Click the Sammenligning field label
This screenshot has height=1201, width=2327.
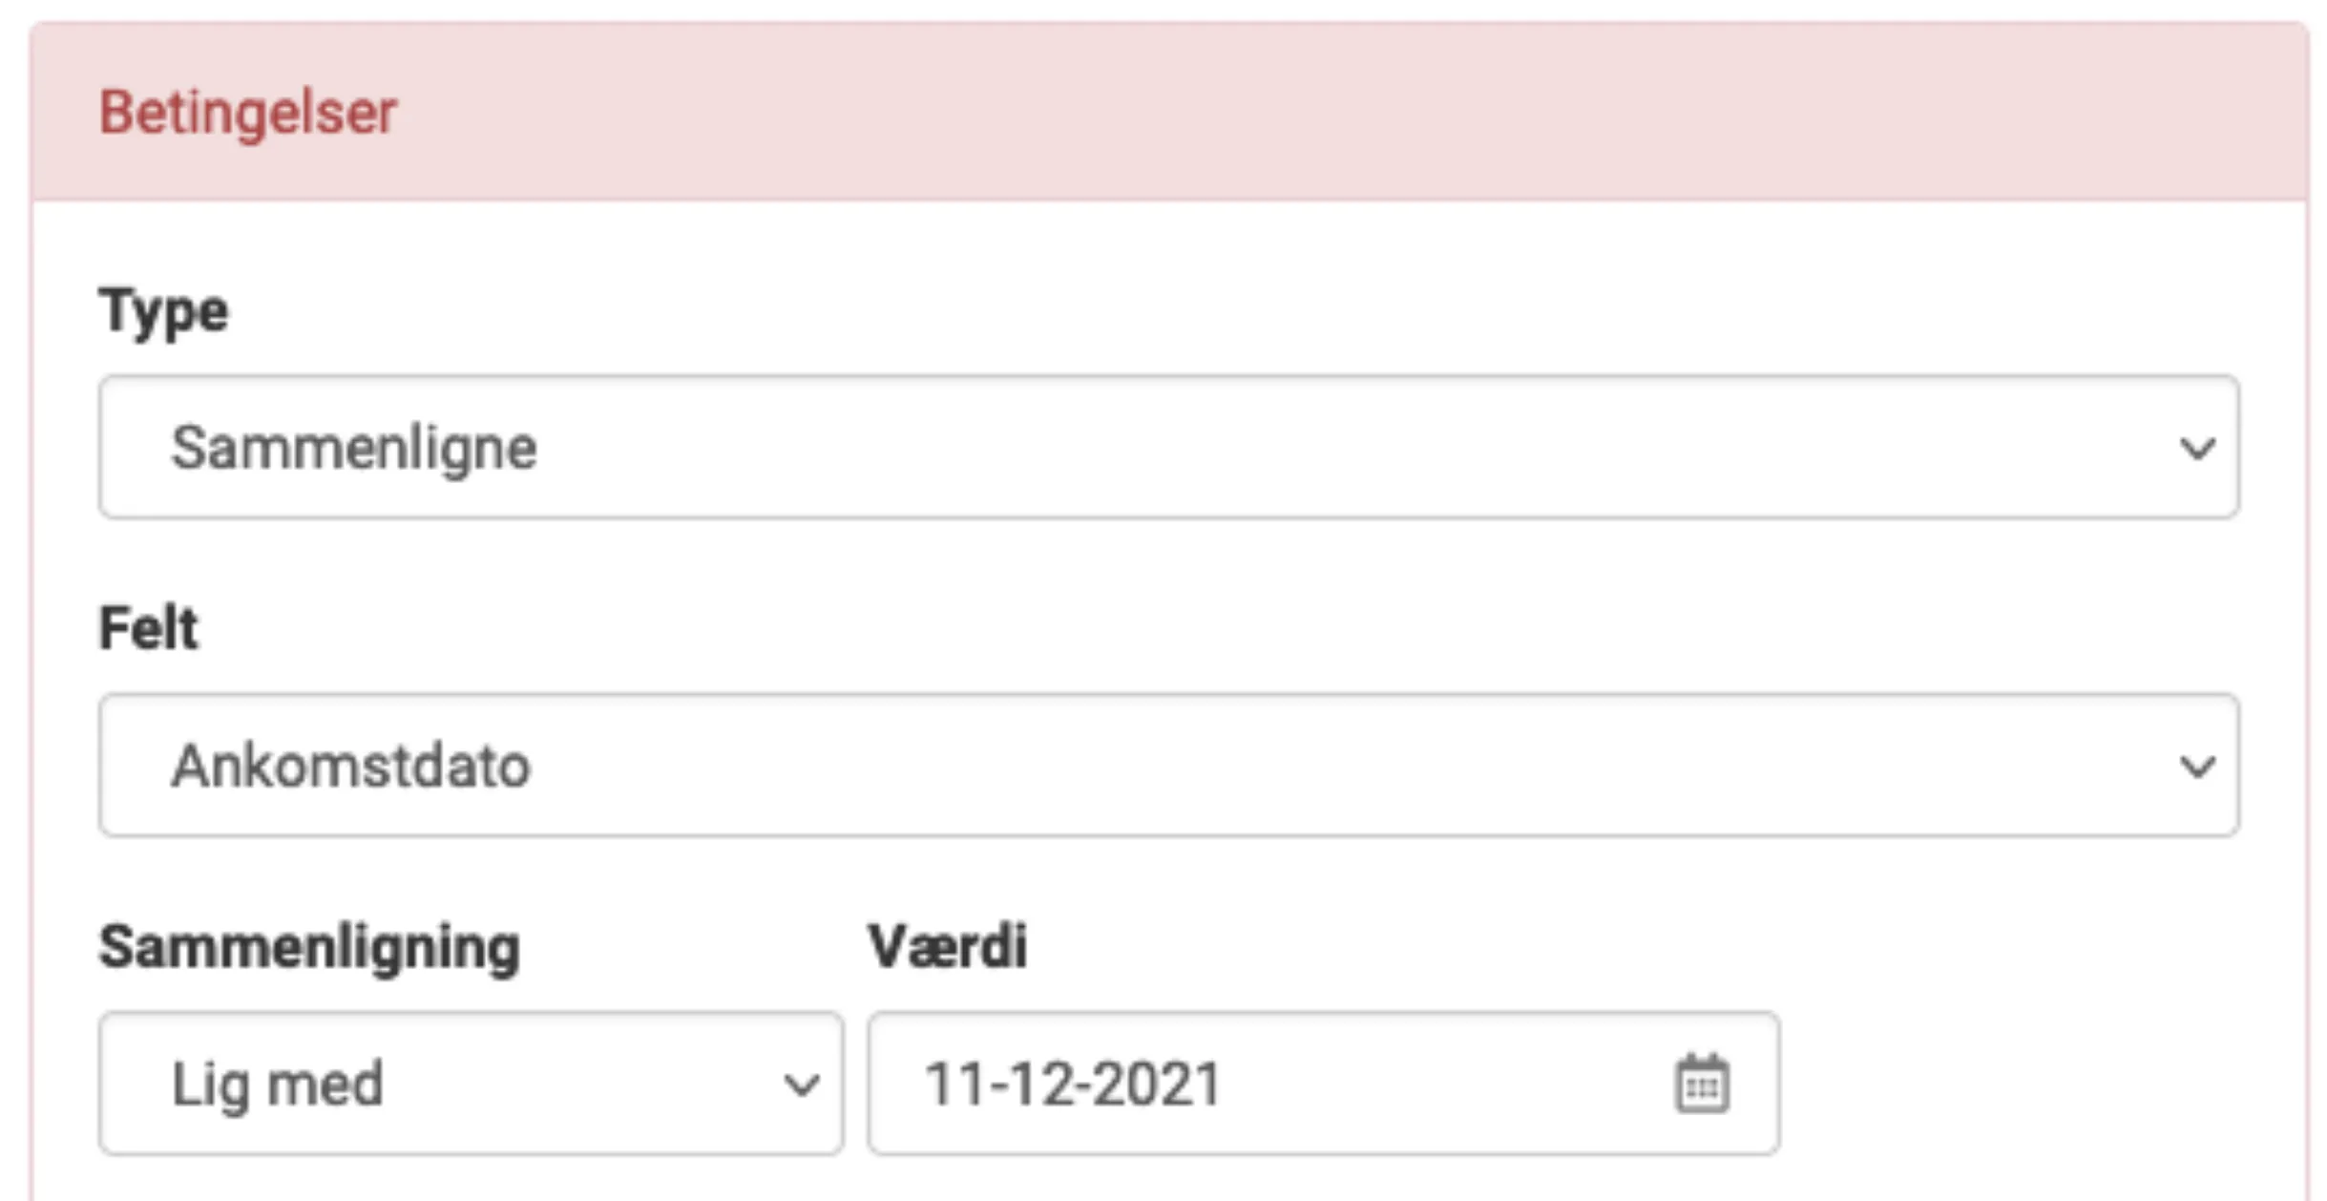pyautogui.click(x=309, y=947)
